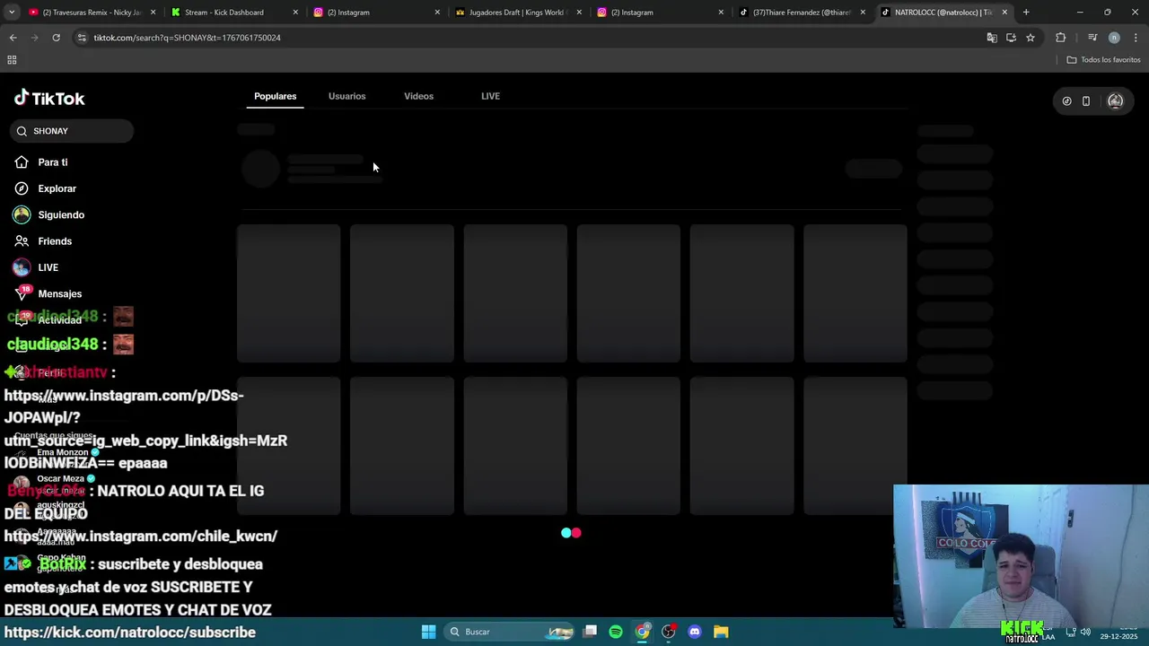This screenshot has width=1149, height=646.
Task: Click the Siguiendo avatar icon
Action: click(22, 214)
